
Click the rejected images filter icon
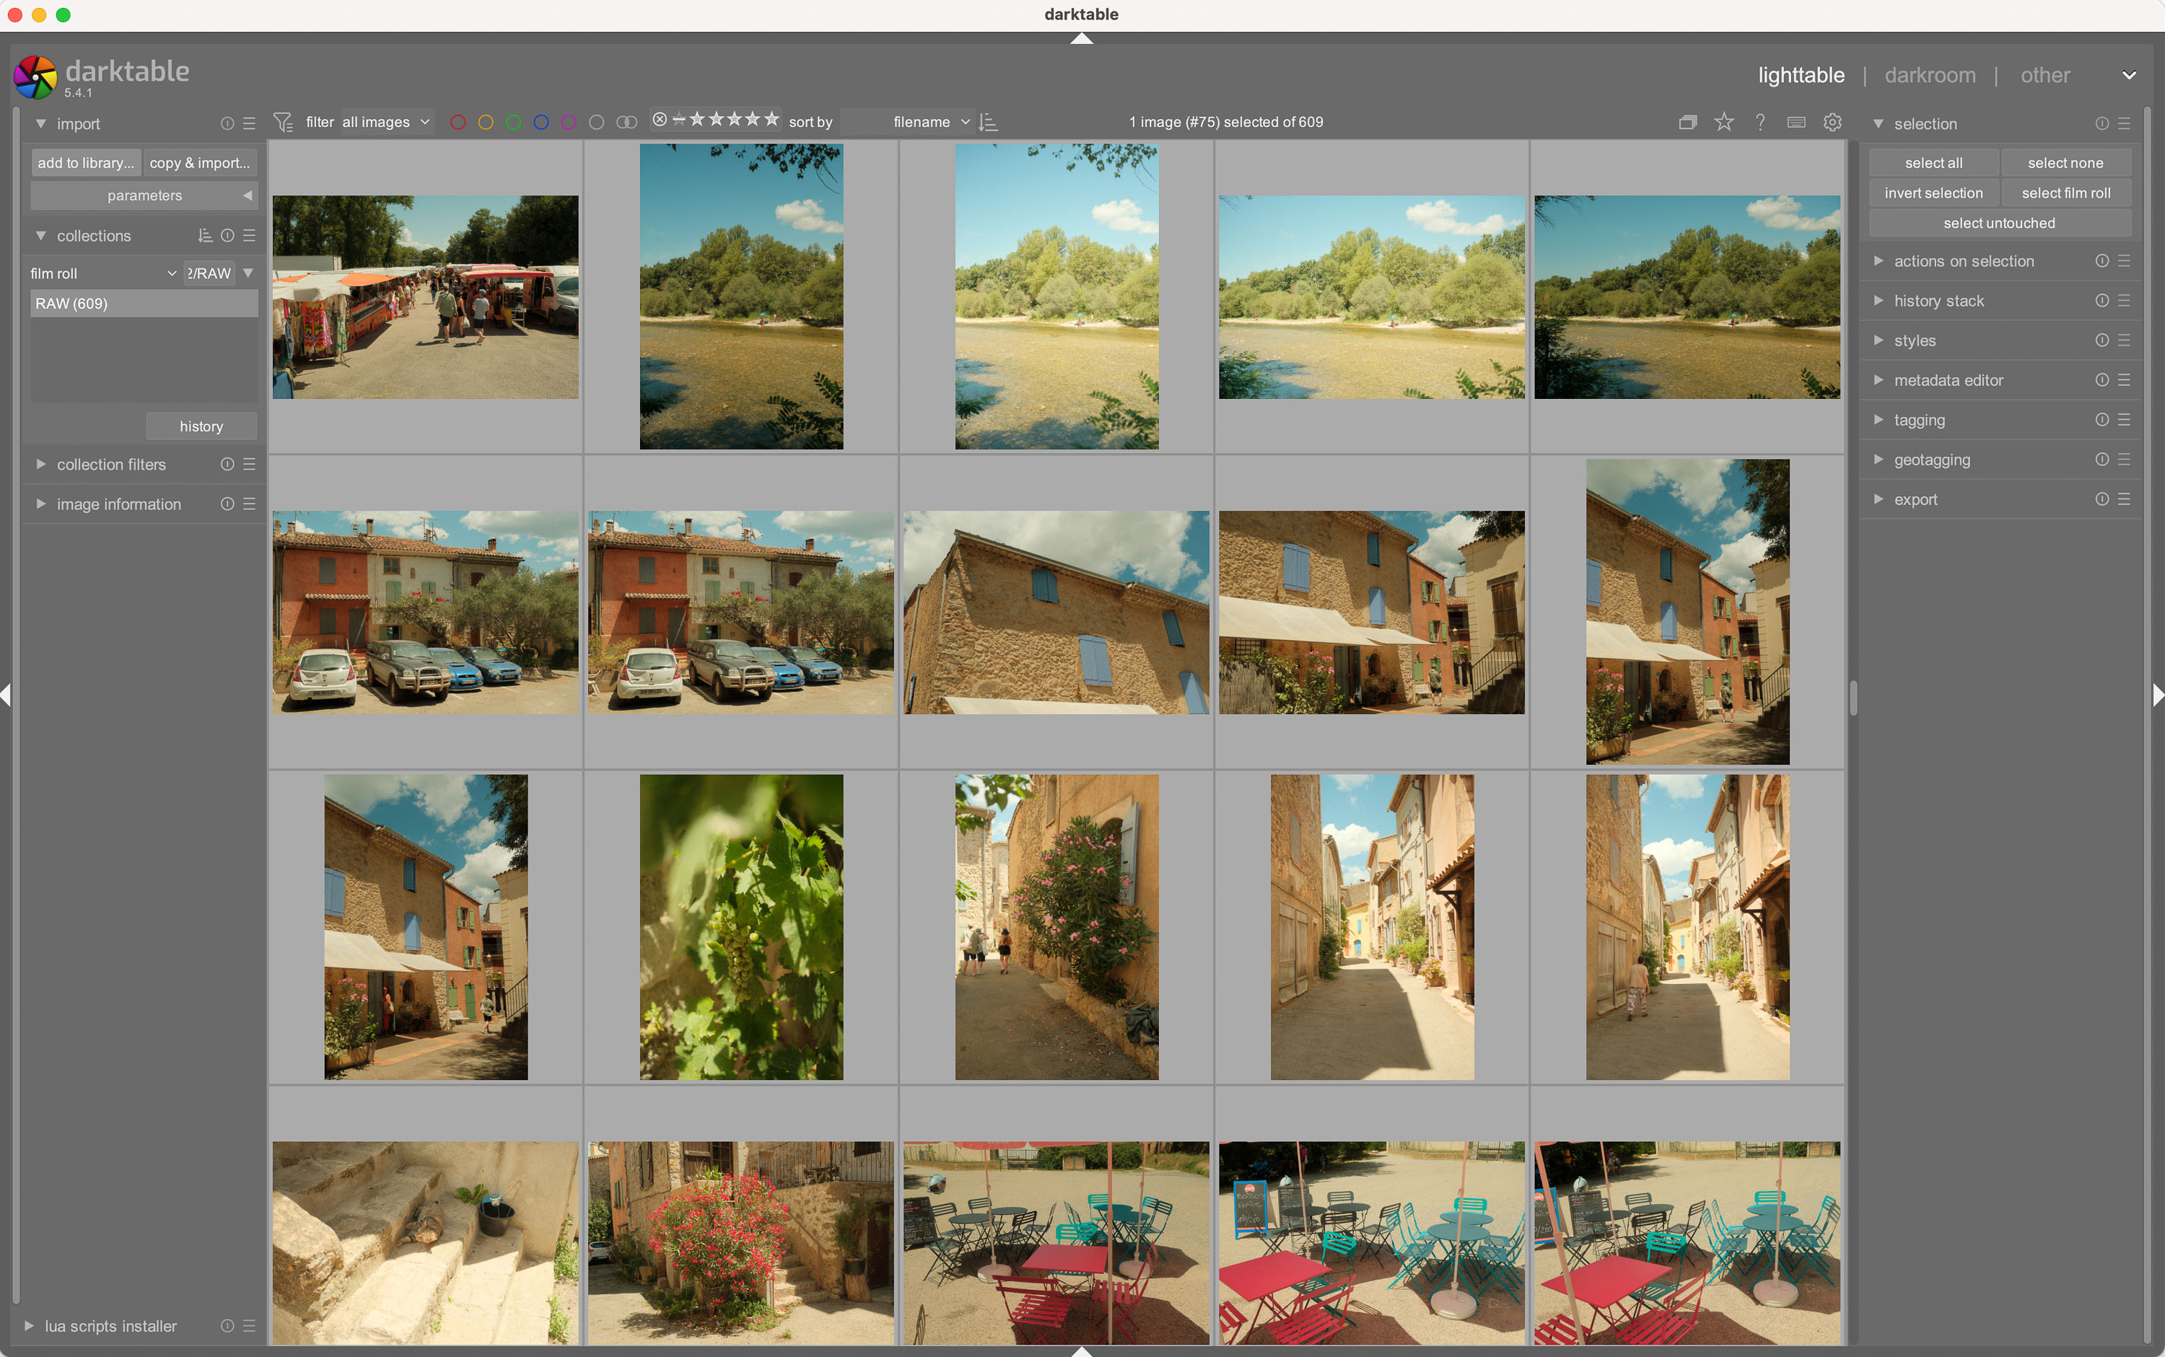pyautogui.click(x=660, y=119)
